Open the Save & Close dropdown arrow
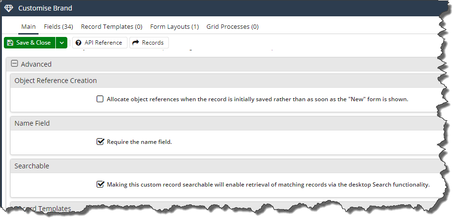459x224 pixels. (62, 43)
